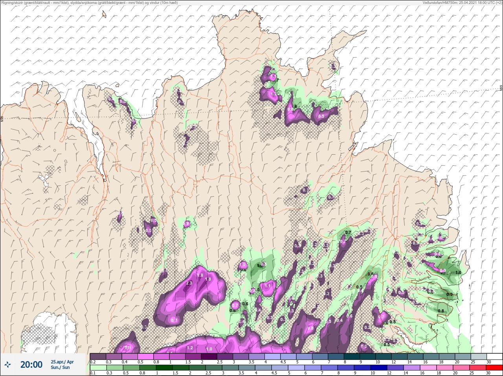
Task: Click the Veðurstofan star logo icon
Action: click(7, 365)
